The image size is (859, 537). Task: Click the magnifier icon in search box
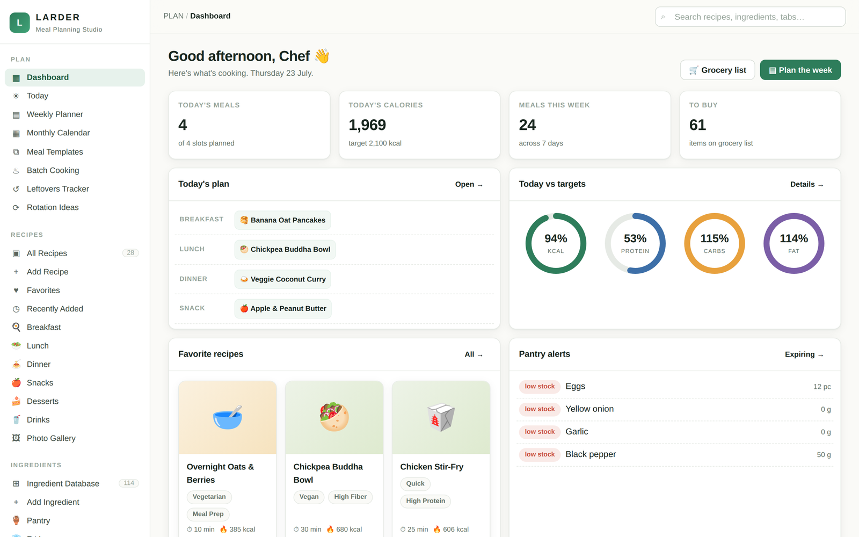pyautogui.click(x=663, y=17)
